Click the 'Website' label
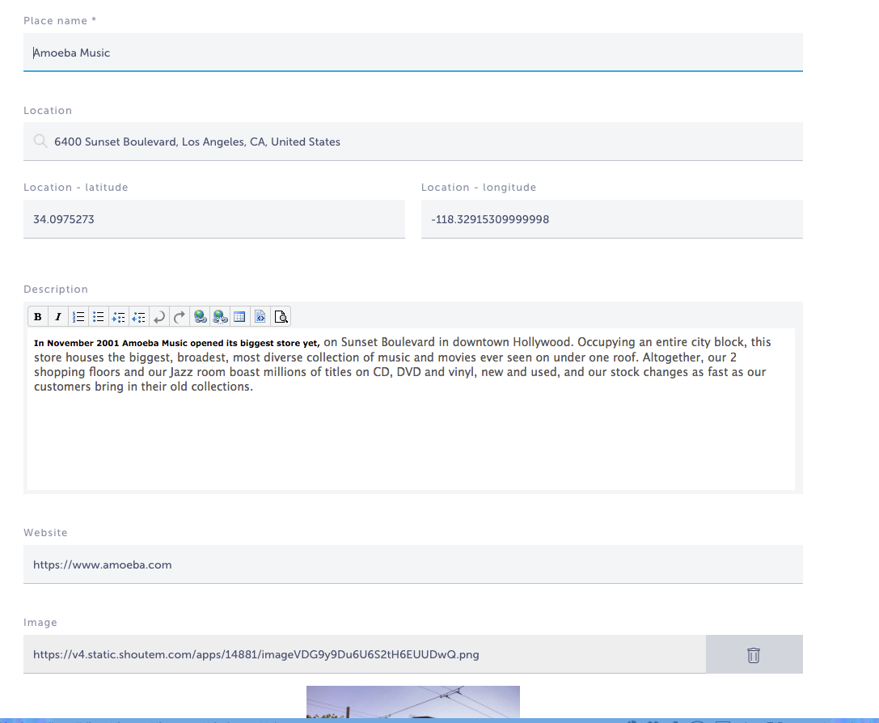Screen dimensions: 879x723 45,532
